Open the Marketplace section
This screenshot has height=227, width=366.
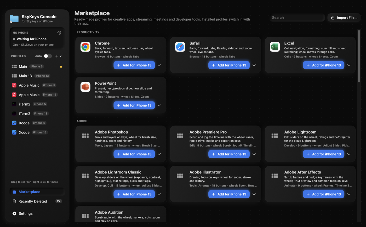[37, 192]
